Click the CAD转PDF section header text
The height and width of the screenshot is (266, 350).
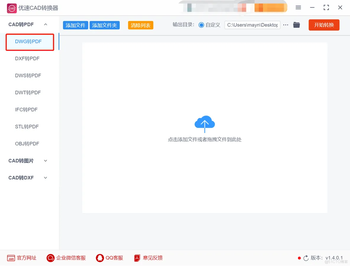(21, 24)
